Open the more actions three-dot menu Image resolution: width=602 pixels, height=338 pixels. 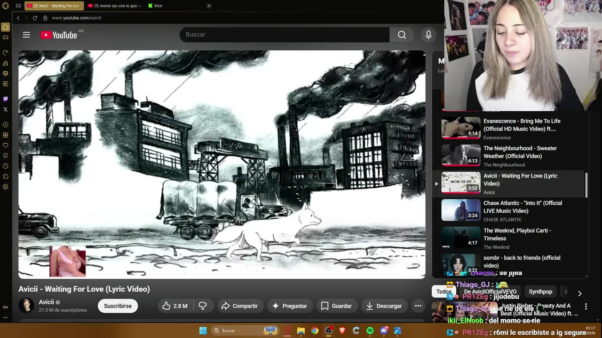[x=418, y=306]
